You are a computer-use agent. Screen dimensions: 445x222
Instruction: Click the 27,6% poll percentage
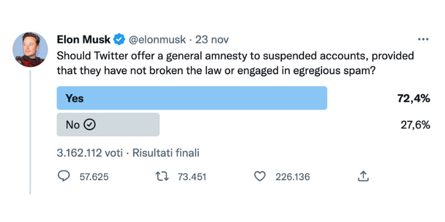(415, 125)
